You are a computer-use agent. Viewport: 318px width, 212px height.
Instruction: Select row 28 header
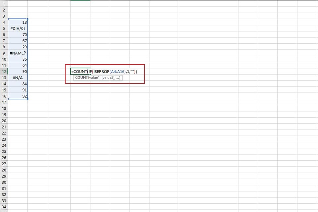click(4, 170)
